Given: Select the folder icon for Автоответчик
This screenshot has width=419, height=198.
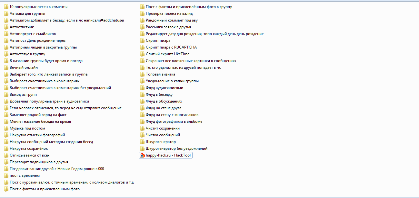Looking at the screenshot, I should point(6,27).
